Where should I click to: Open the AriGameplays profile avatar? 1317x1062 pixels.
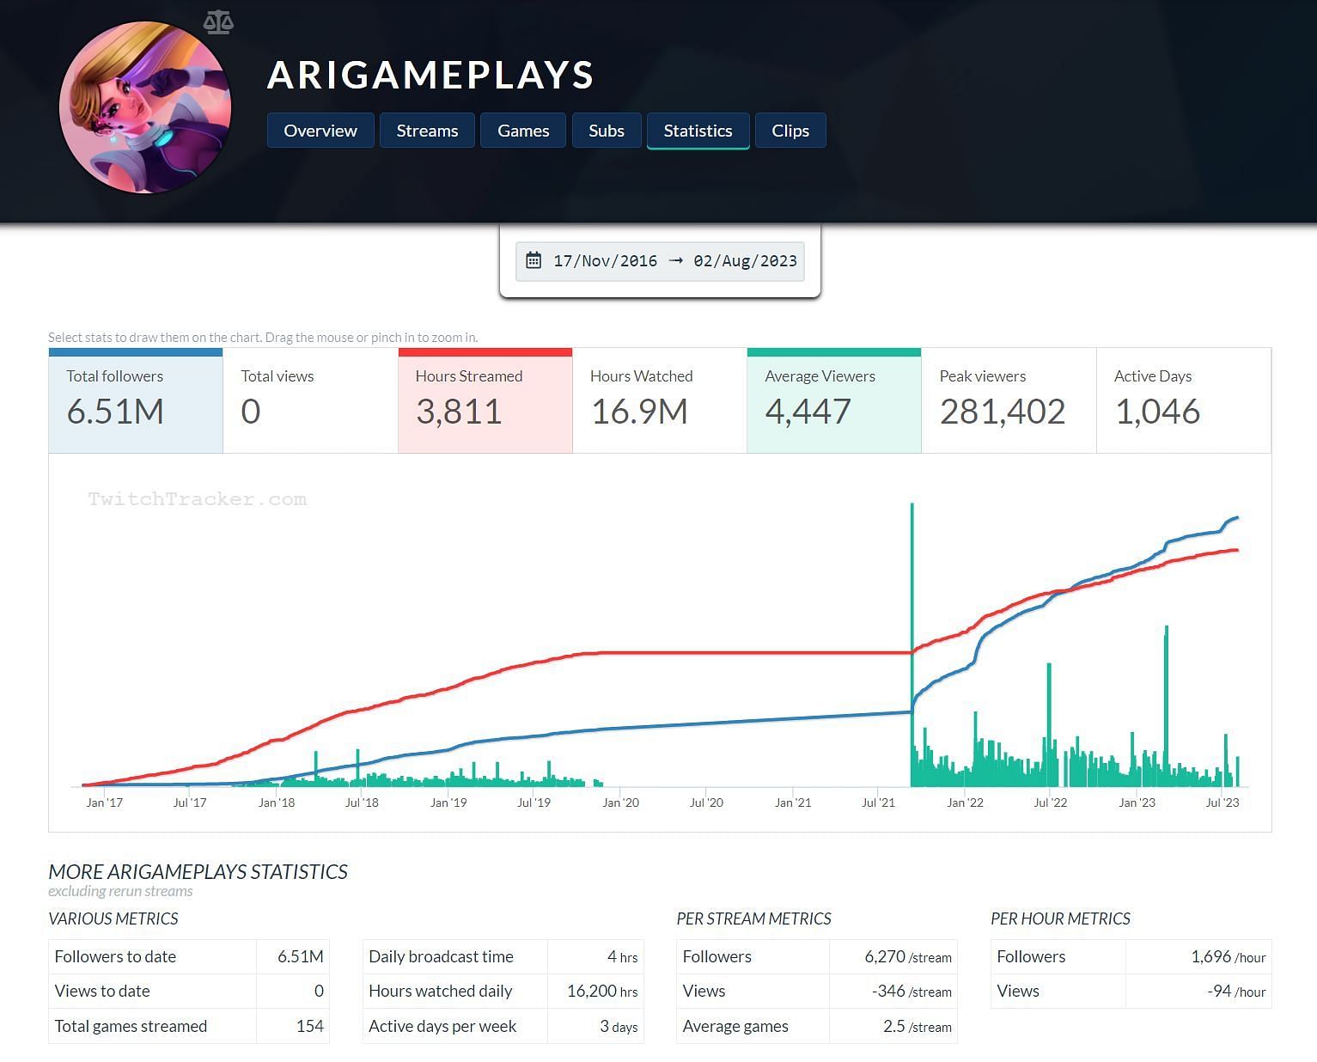[145, 107]
